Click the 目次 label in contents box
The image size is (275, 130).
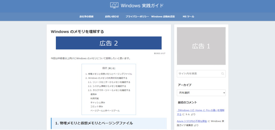[105, 68]
